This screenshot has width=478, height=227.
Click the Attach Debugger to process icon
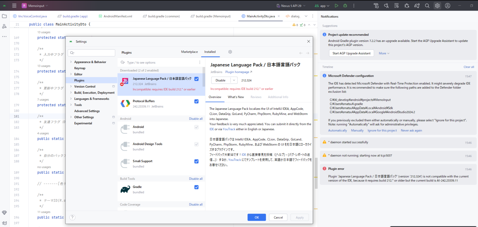(x=407, y=6)
